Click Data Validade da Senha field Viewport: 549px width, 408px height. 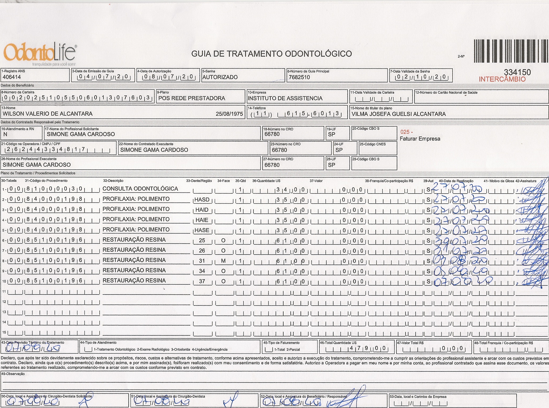coord(421,77)
